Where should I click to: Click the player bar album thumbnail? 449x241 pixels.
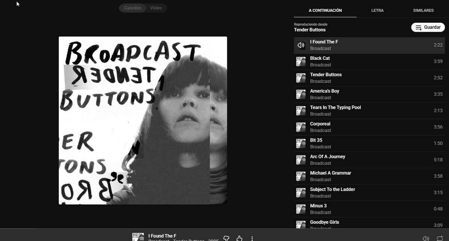tap(138, 237)
